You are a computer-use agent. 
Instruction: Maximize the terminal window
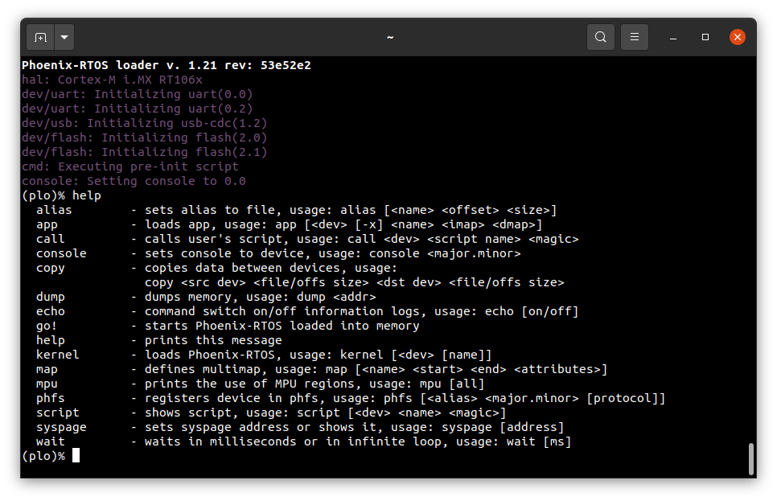(x=705, y=37)
